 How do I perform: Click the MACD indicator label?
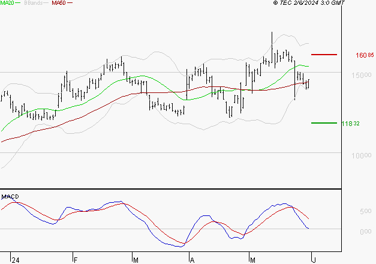10,197
